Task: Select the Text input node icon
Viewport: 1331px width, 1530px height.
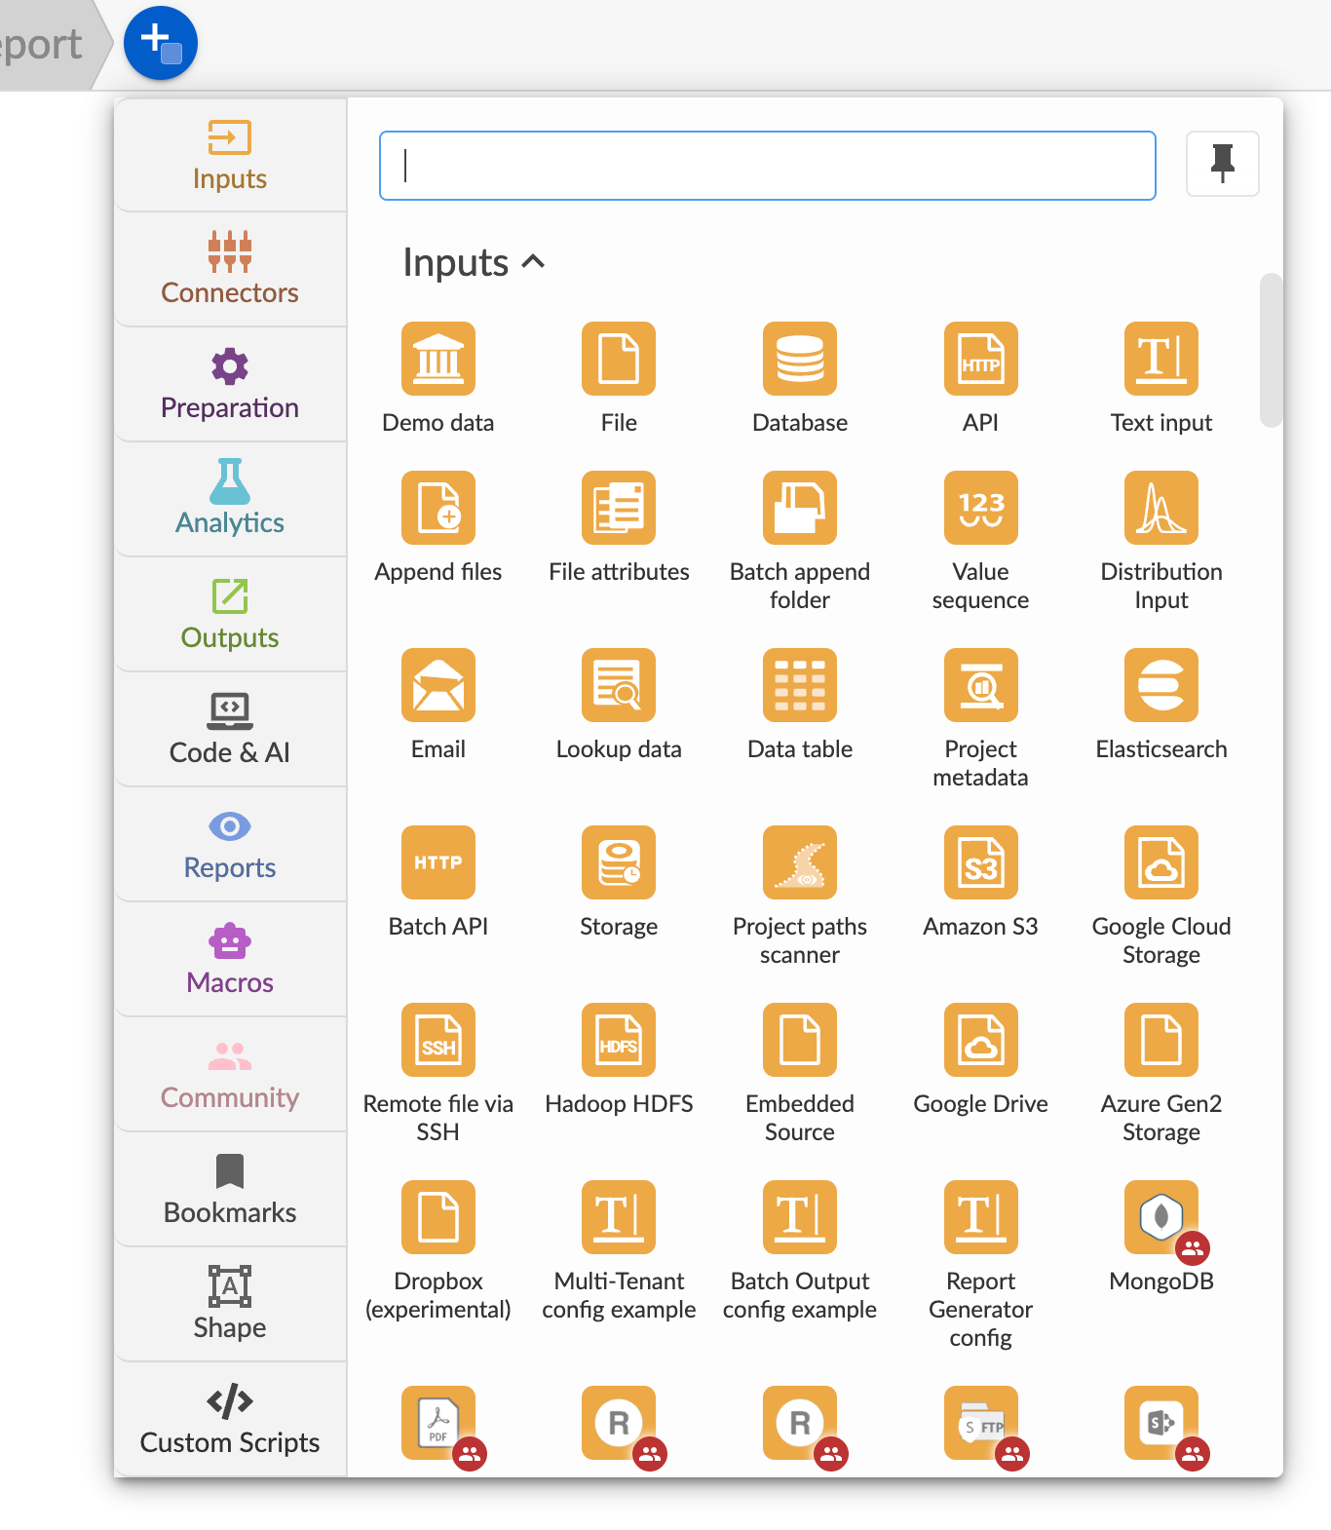Action: (x=1161, y=359)
